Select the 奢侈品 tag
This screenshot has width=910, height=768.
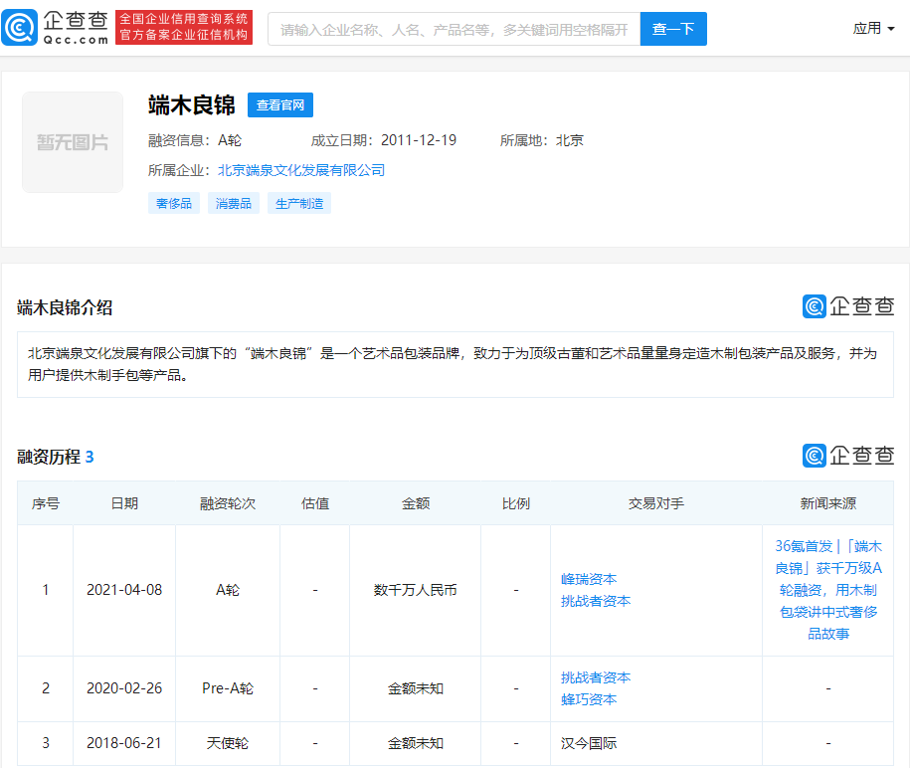[x=174, y=203]
